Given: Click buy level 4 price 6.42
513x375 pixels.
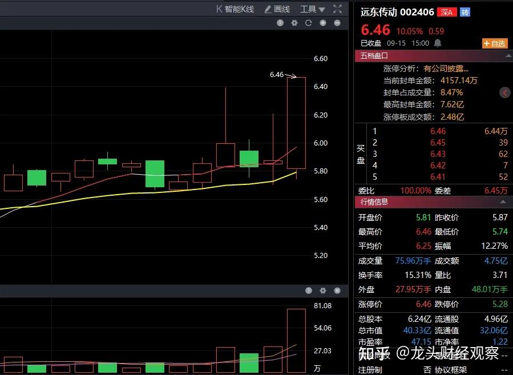Looking at the screenshot, I should click(438, 166).
